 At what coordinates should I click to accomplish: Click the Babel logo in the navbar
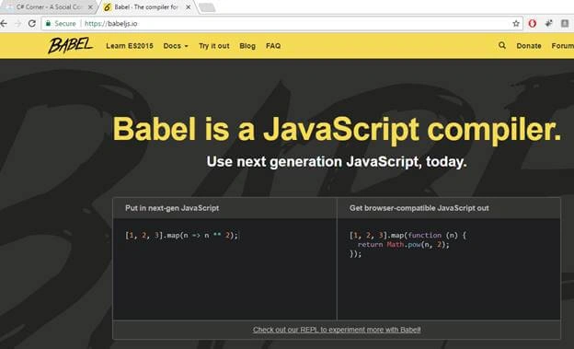(70, 45)
